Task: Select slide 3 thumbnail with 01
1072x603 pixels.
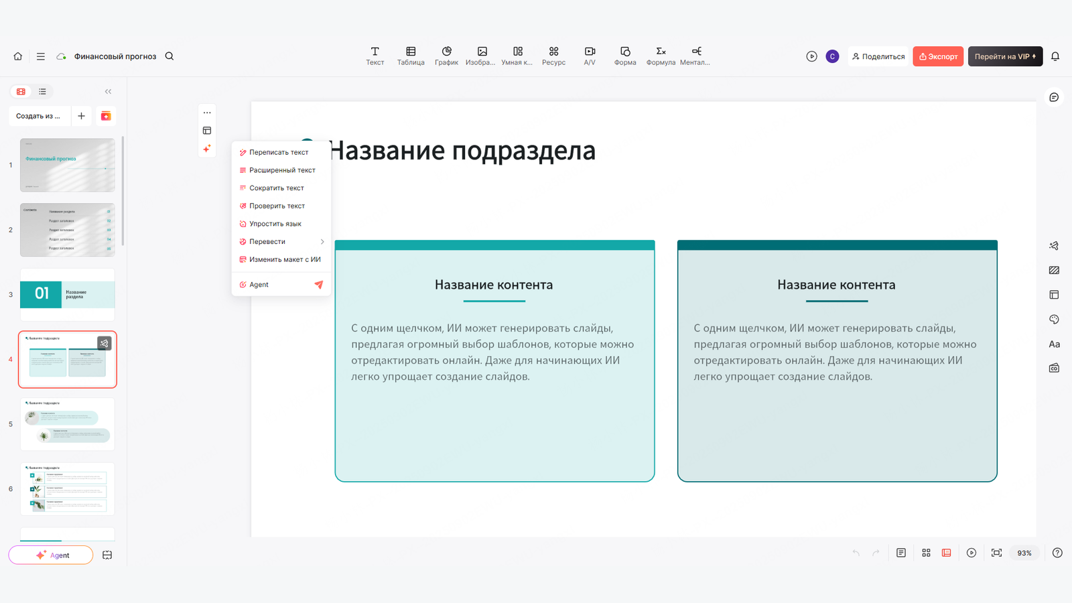Action: click(68, 295)
